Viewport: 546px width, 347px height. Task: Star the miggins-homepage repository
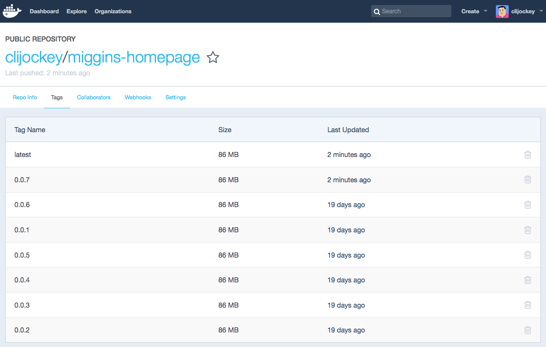pos(213,57)
